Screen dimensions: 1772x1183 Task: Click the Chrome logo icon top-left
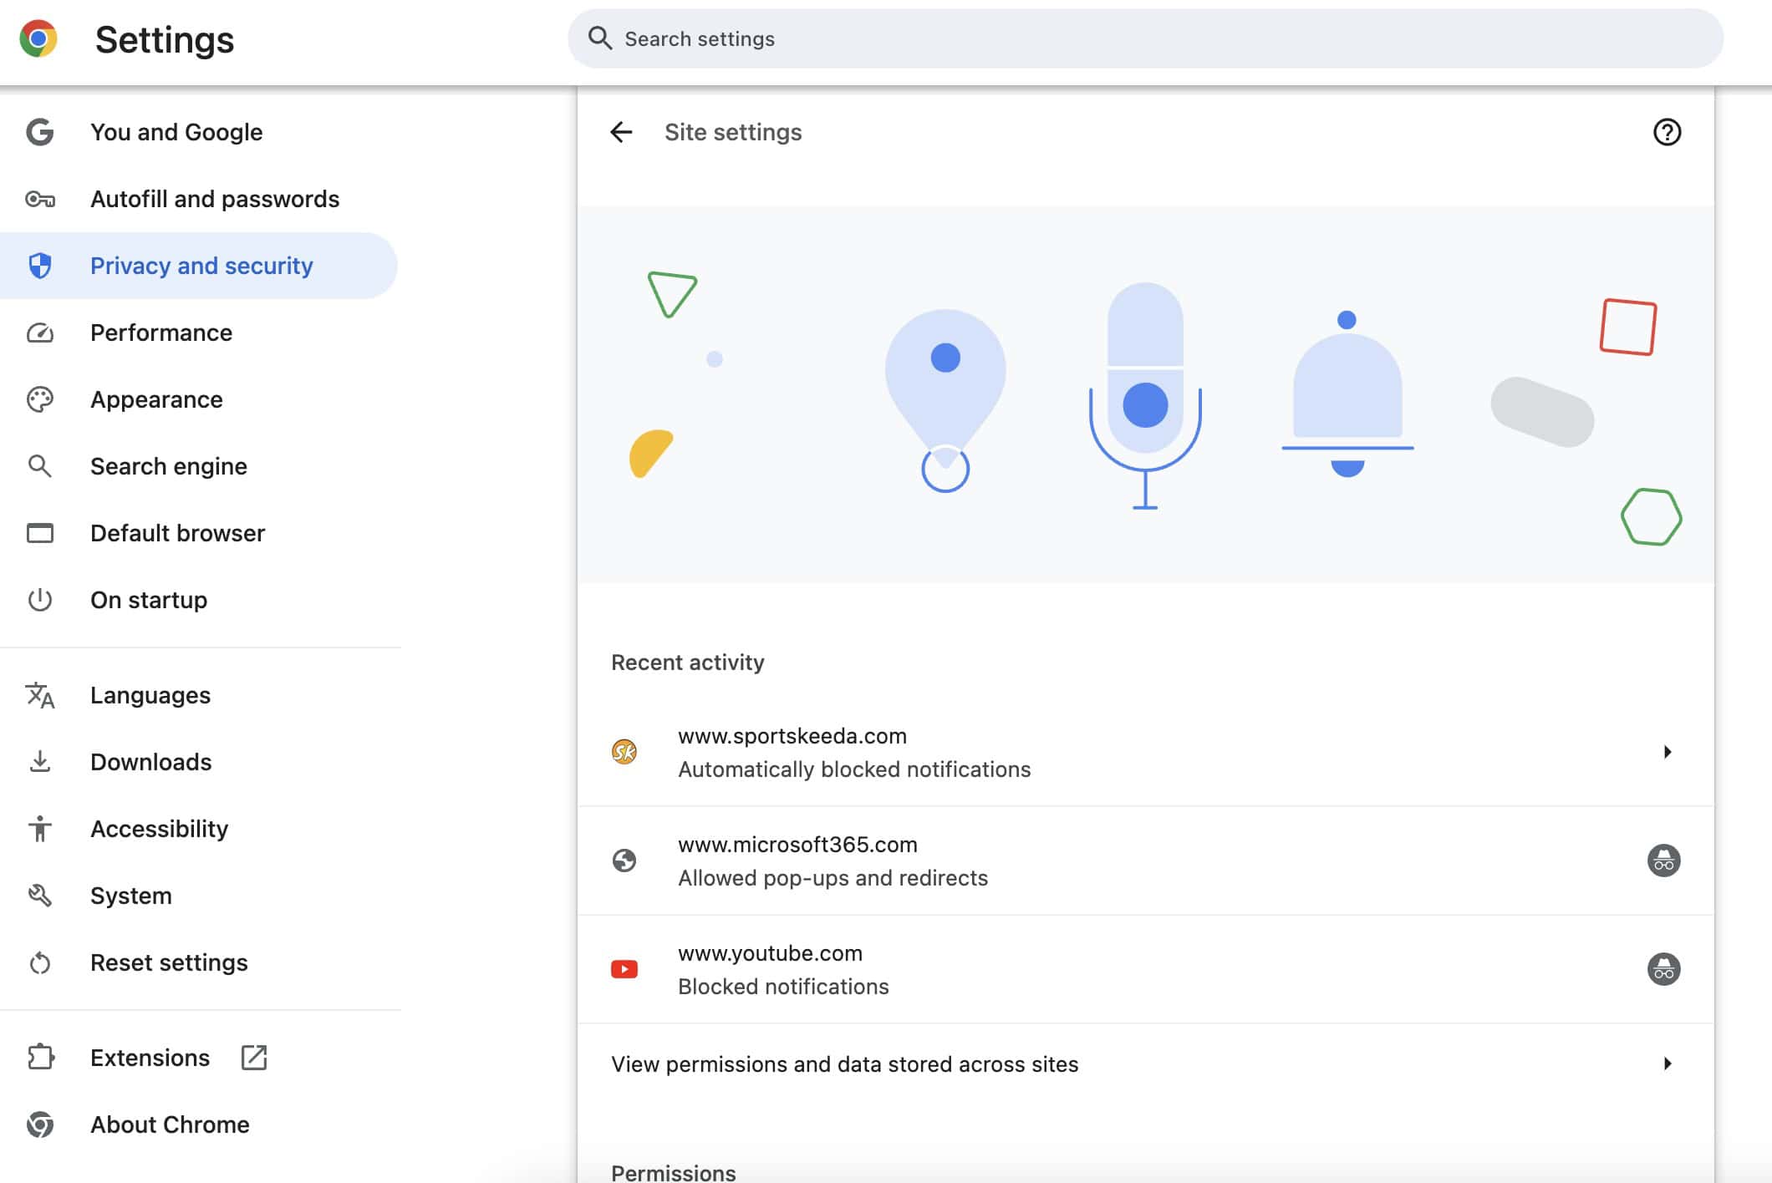37,37
